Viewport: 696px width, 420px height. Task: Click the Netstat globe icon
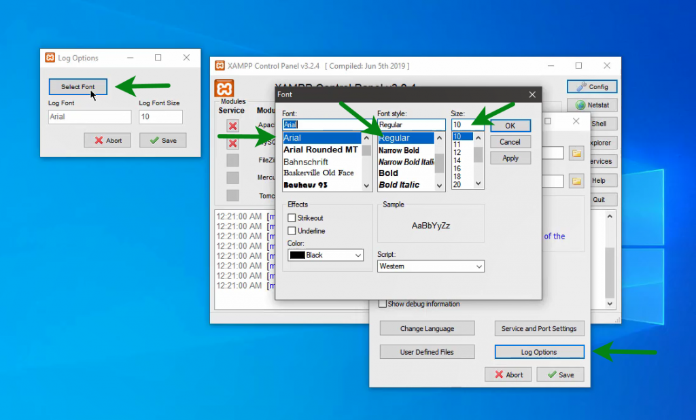click(x=580, y=105)
